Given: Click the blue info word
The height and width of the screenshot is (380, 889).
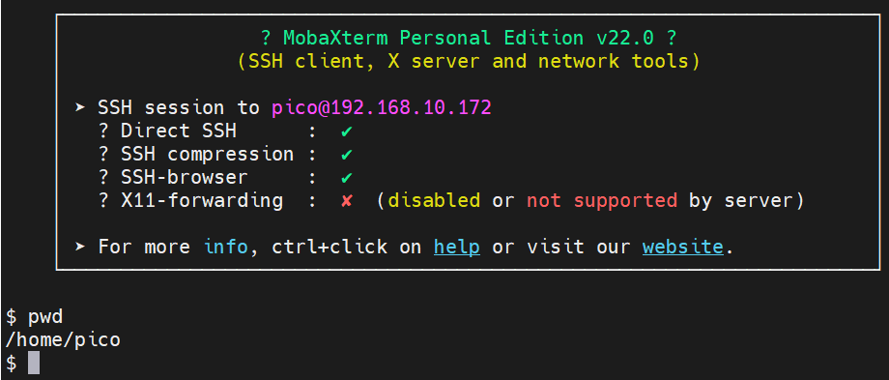Looking at the screenshot, I should point(226,248).
